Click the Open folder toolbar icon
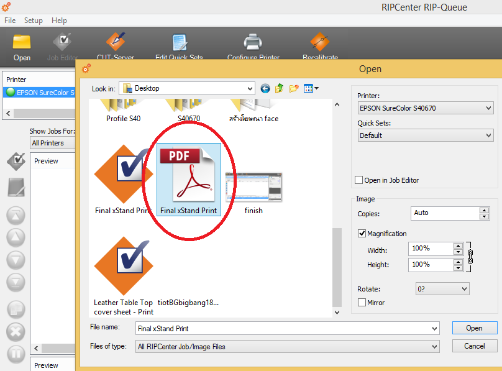502x371 pixels. click(x=22, y=43)
